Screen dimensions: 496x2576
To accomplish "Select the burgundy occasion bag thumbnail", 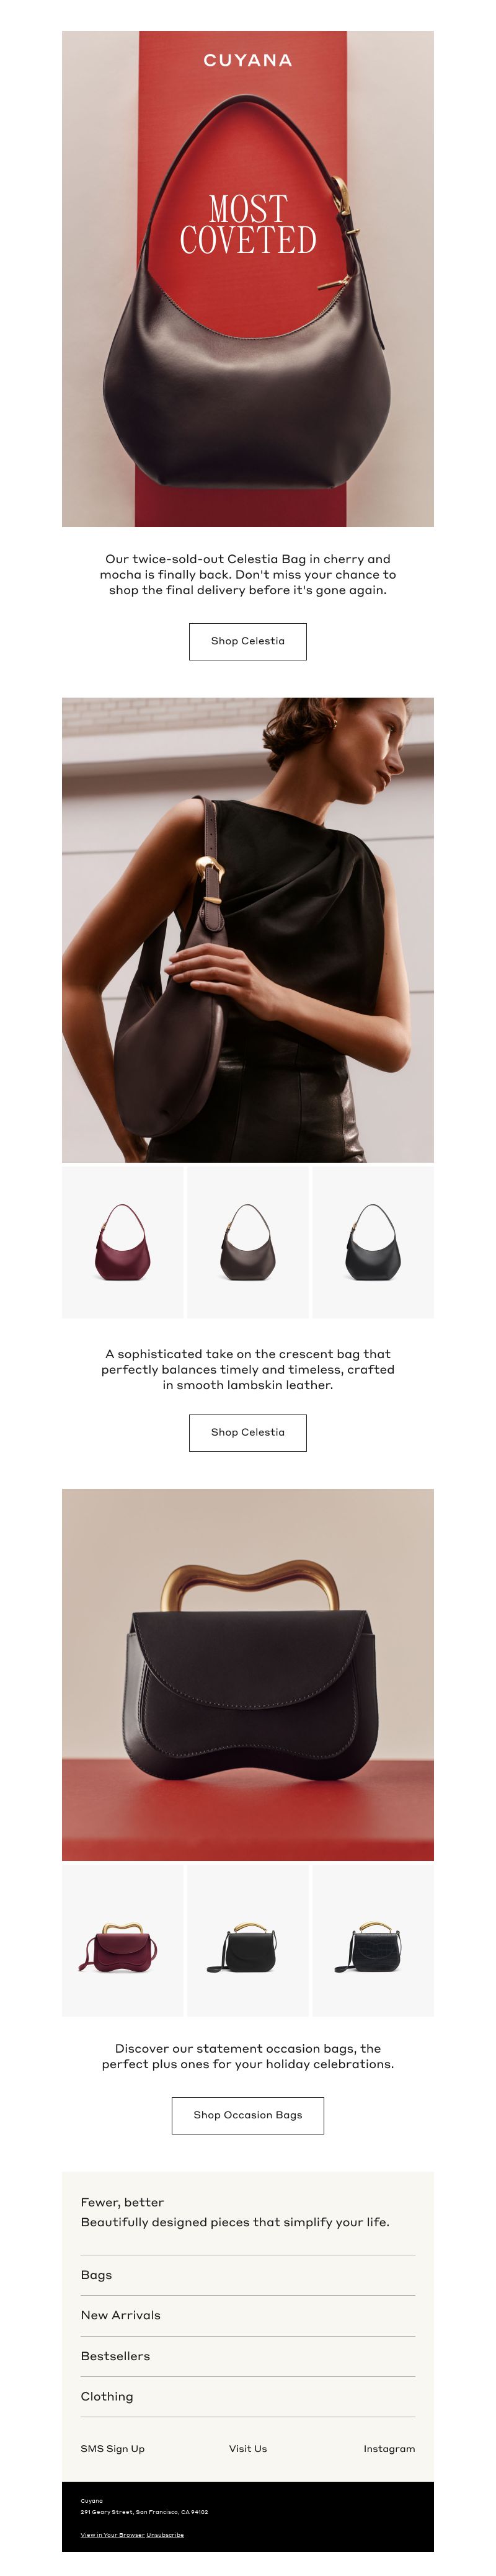I will pyautogui.click(x=123, y=1940).
